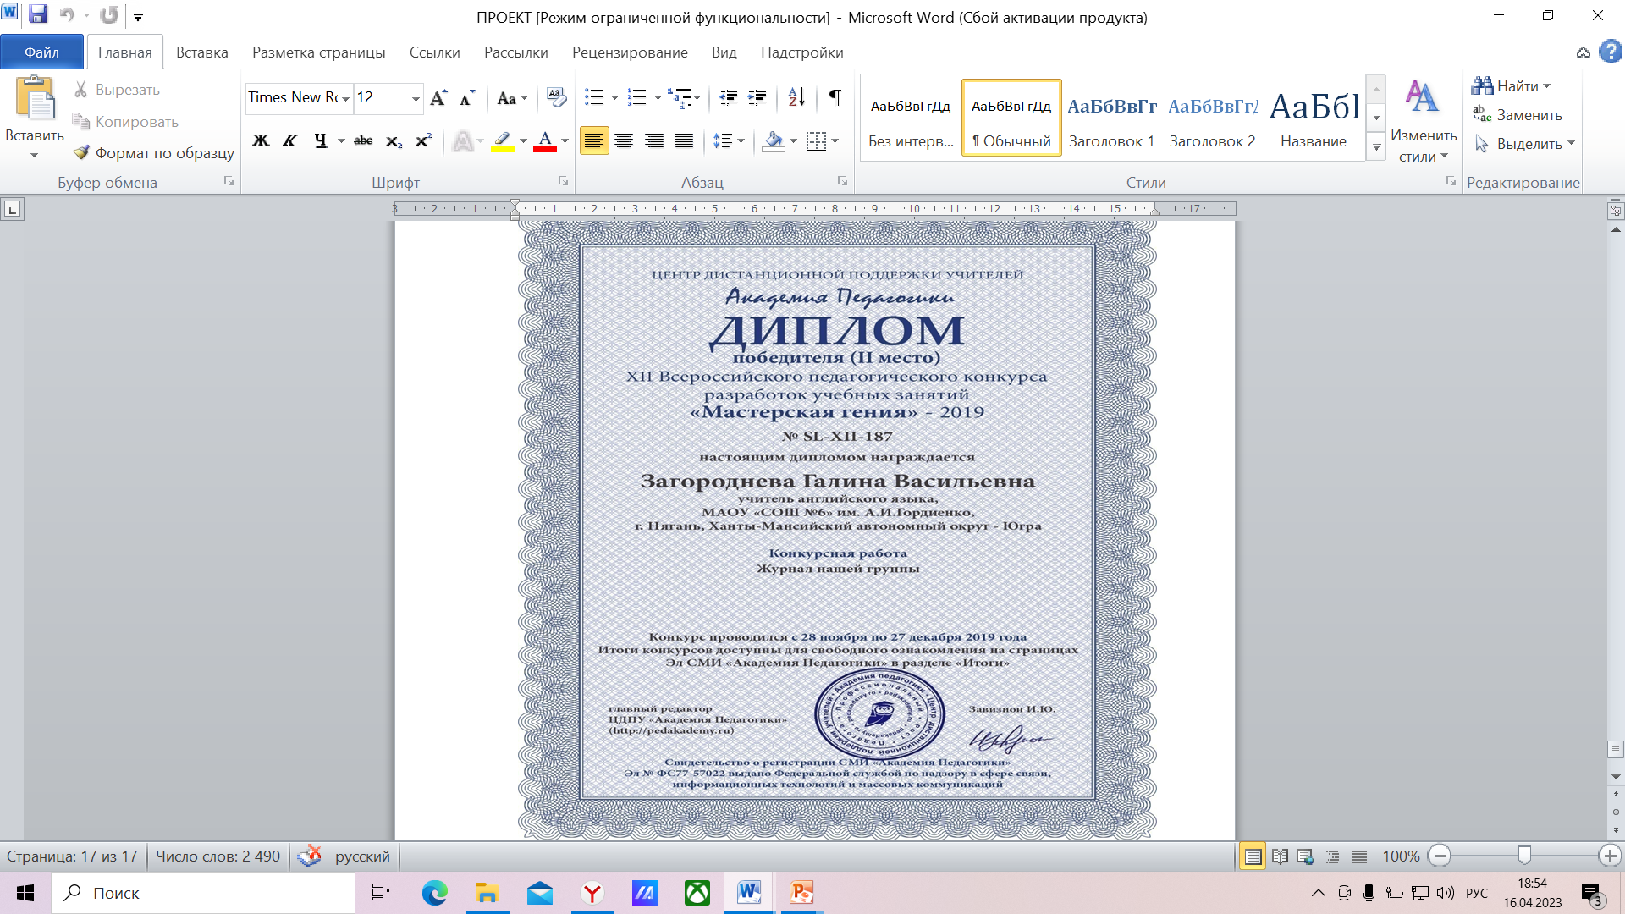This screenshot has width=1625, height=914.
Task: Cut selection with Вырезать
Action: [117, 90]
